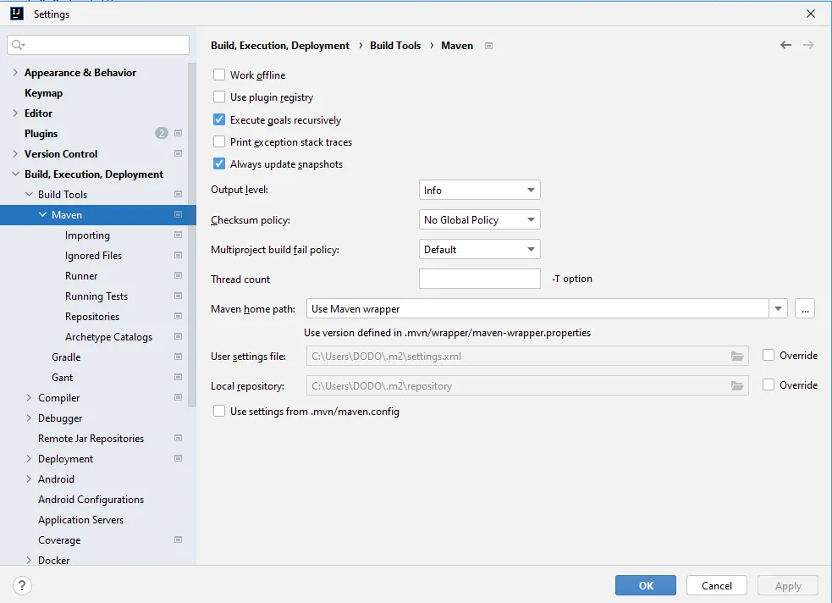This screenshot has height=603, width=832.
Task: Click folder icon in Local repository field
Action: coord(737,386)
